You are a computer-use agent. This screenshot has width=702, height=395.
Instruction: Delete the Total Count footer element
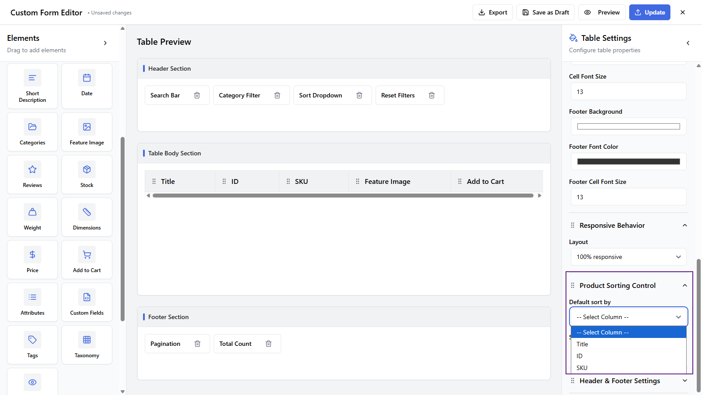click(x=269, y=344)
